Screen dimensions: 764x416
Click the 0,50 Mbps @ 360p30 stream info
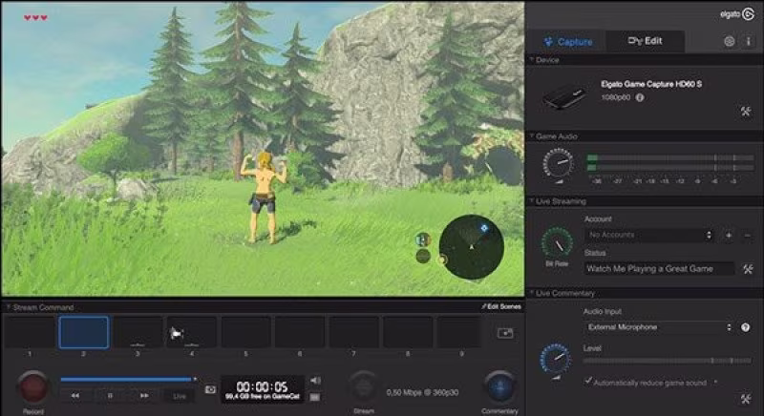pos(422,392)
